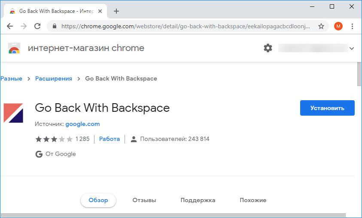The image size is (362, 218).
Task: Click the address bar URL
Action: (186, 26)
